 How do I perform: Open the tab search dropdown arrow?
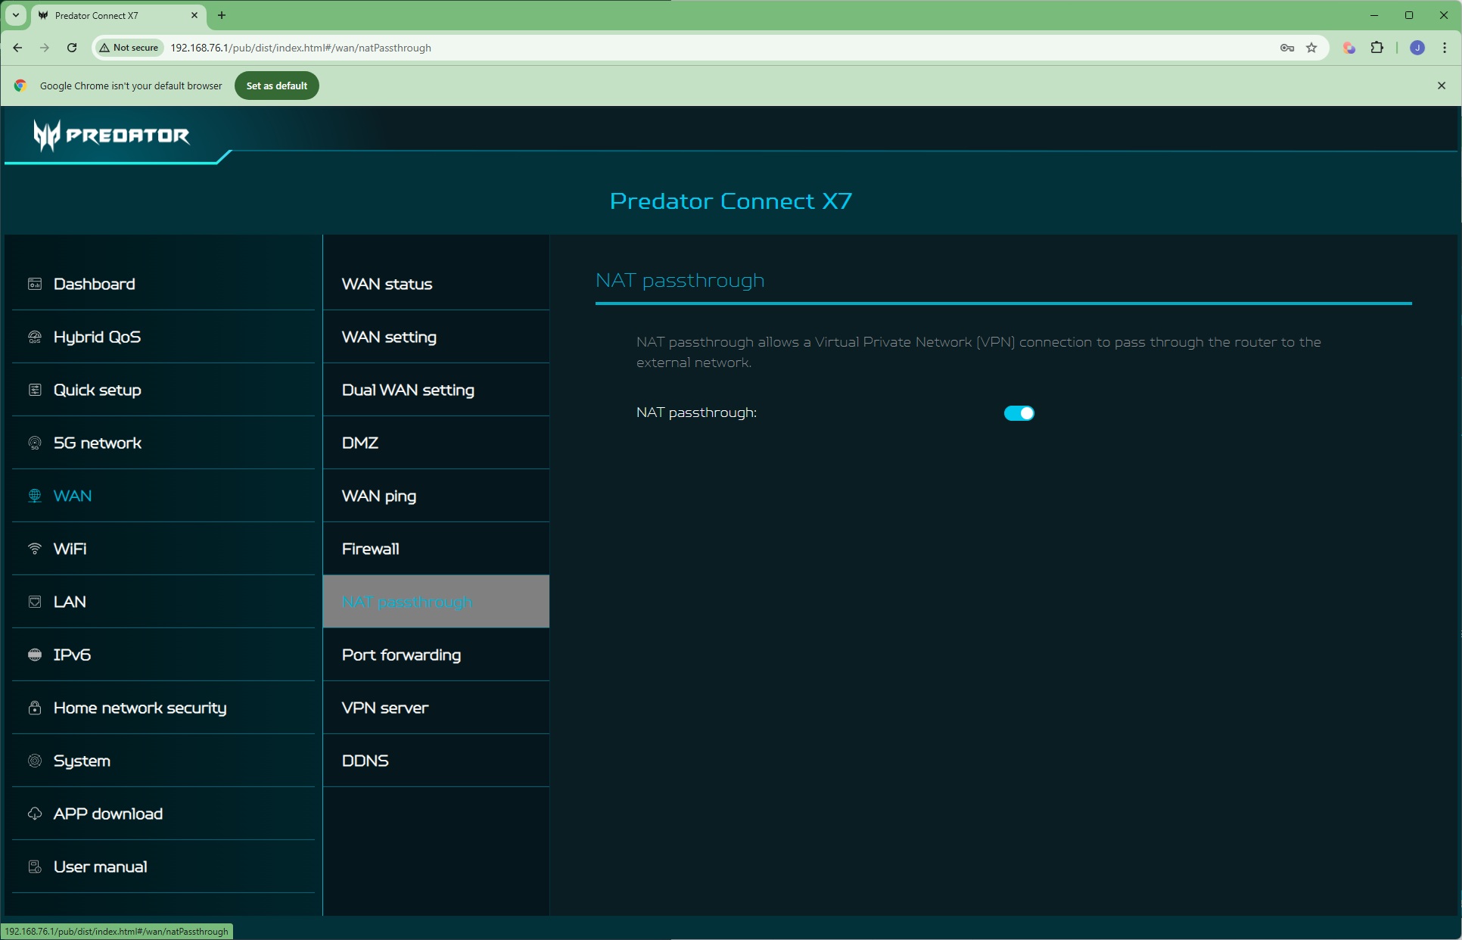click(x=15, y=15)
